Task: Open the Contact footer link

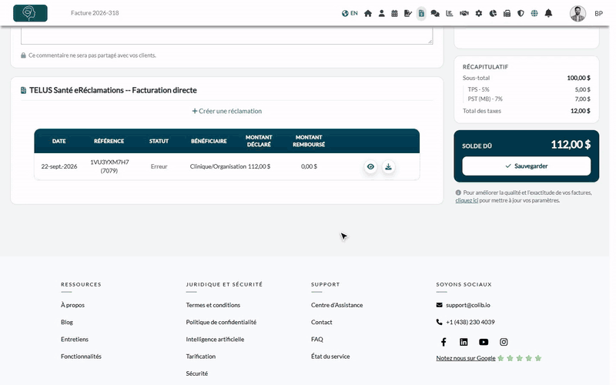Action: click(321, 322)
